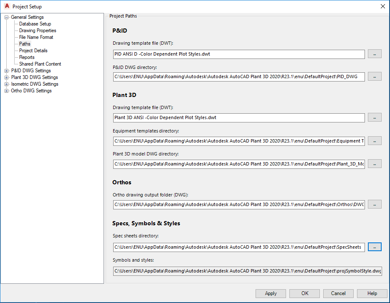Click the P&ID DWG directory field

click(239, 76)
